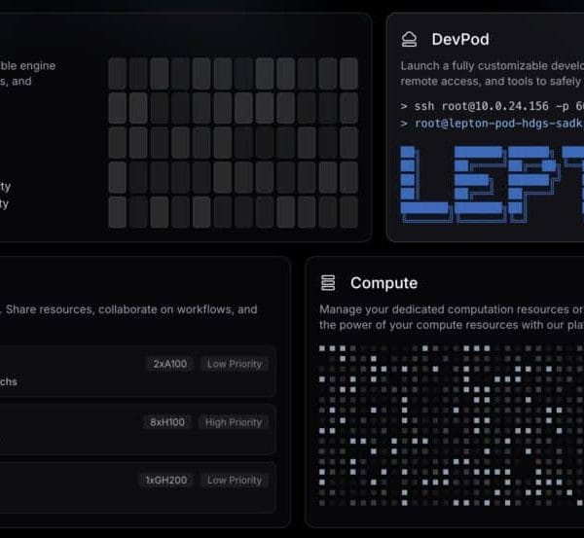Click the DevPod cloud-server icon
The width and height of the screenshot is (584, 538).
pyautogui.click(x=409, y=40)
